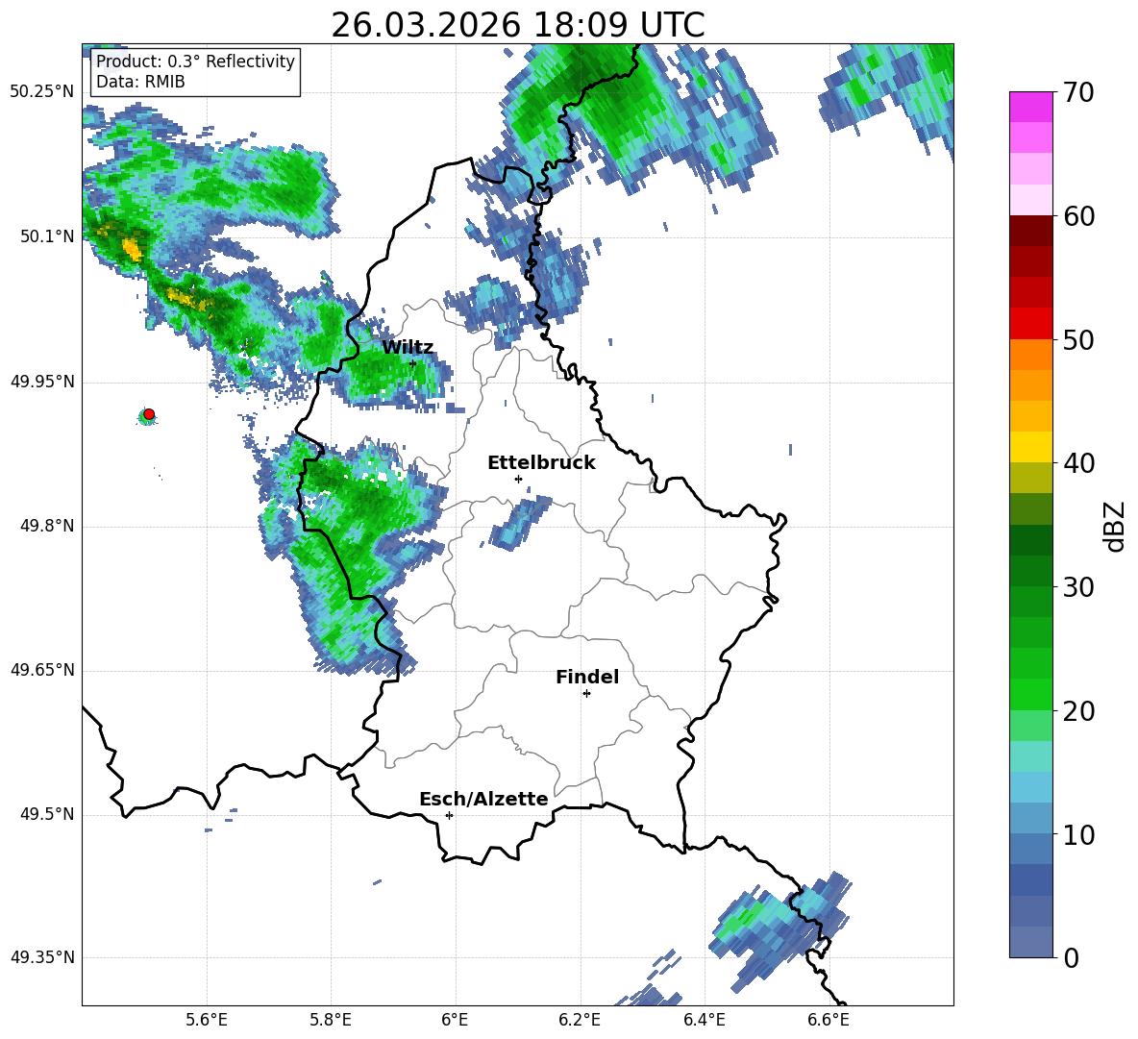
Task: Click the Findel station label
Action: pyautogui.click(x=587, y=677)
